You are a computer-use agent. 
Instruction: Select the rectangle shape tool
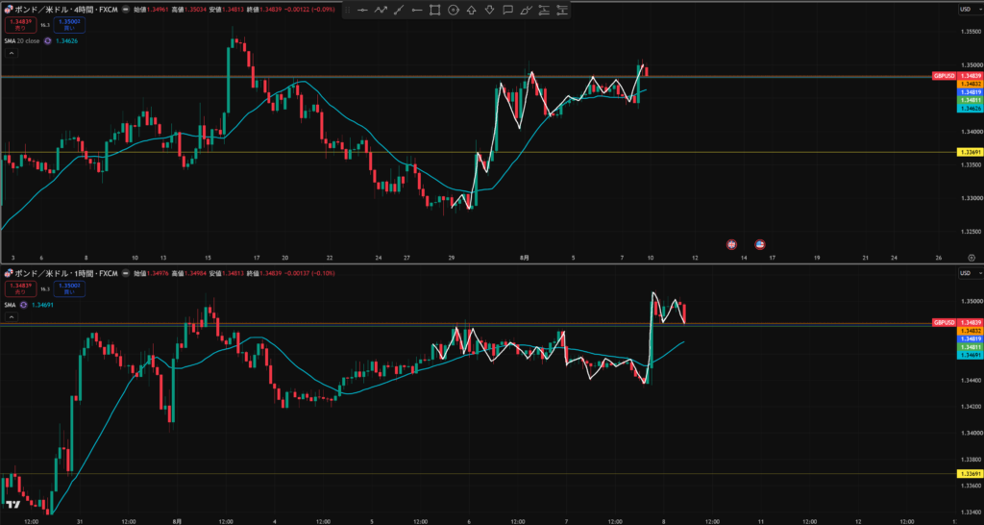[435, 10]
